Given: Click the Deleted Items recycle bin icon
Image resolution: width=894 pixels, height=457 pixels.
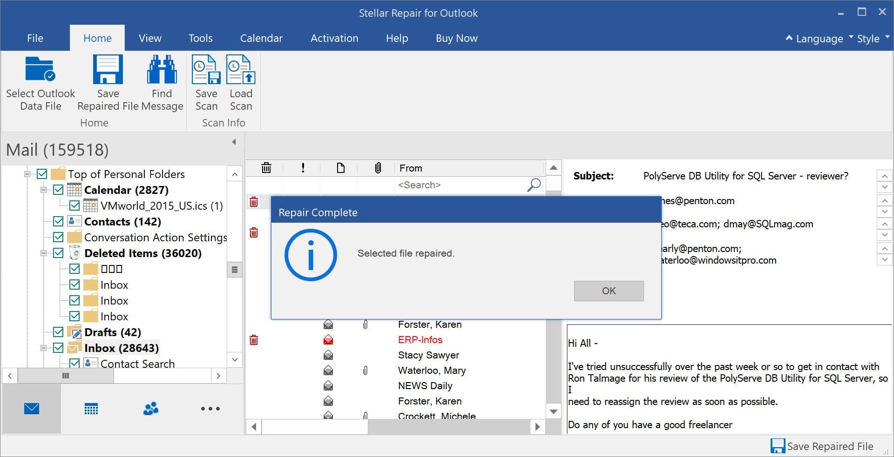Looking at the screenshot, I should pos(74,253).
